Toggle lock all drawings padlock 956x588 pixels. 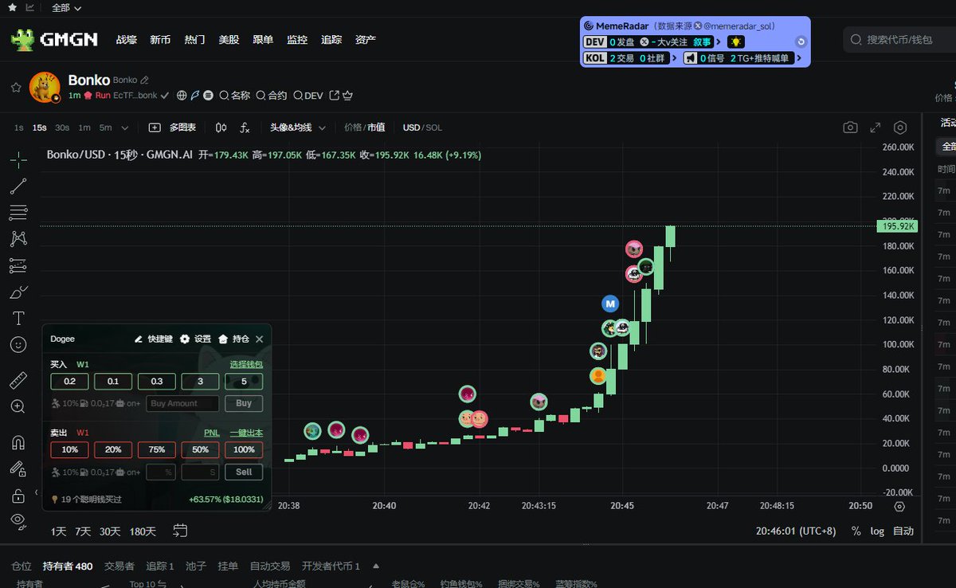pos(18,496)
